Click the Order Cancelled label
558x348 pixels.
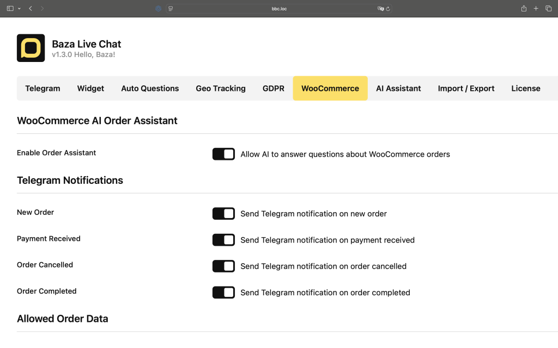pyautogui.click(x=45, y=265)
